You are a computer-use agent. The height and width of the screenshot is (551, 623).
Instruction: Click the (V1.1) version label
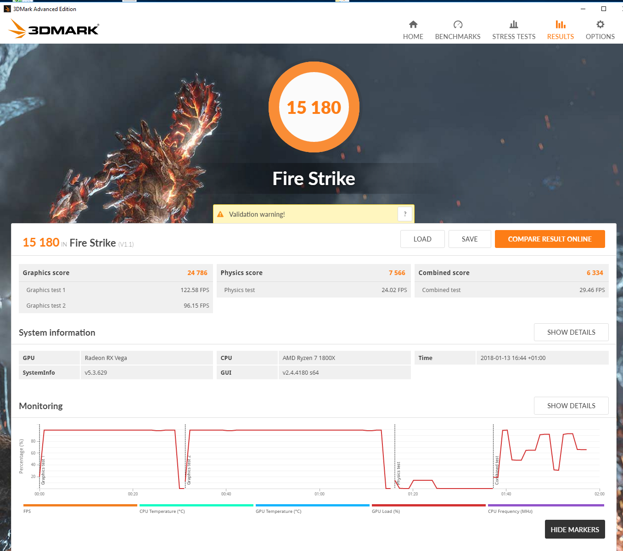(126, 244)
